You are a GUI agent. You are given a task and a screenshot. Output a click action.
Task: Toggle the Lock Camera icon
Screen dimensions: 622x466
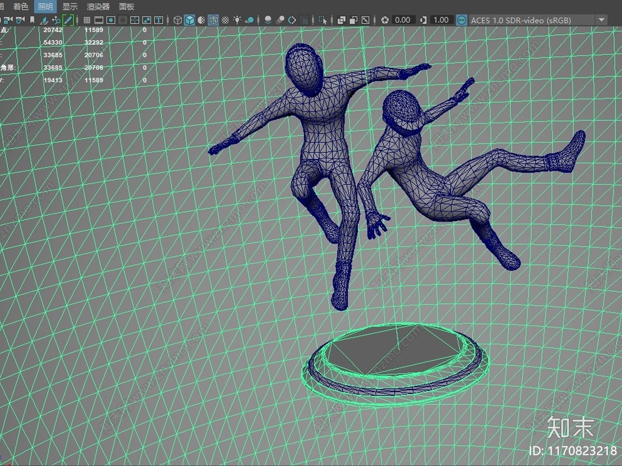(9, 20)
